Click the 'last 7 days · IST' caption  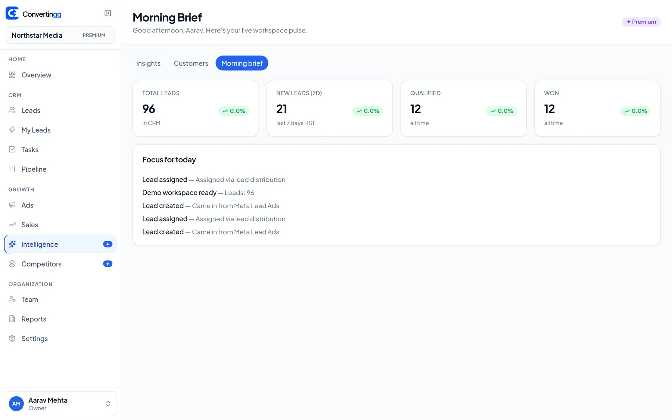click(296, 123)
